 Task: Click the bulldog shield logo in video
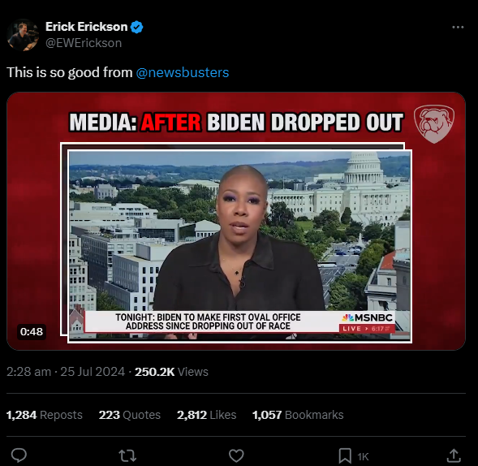pyautogui.click(x=434, y=124)
